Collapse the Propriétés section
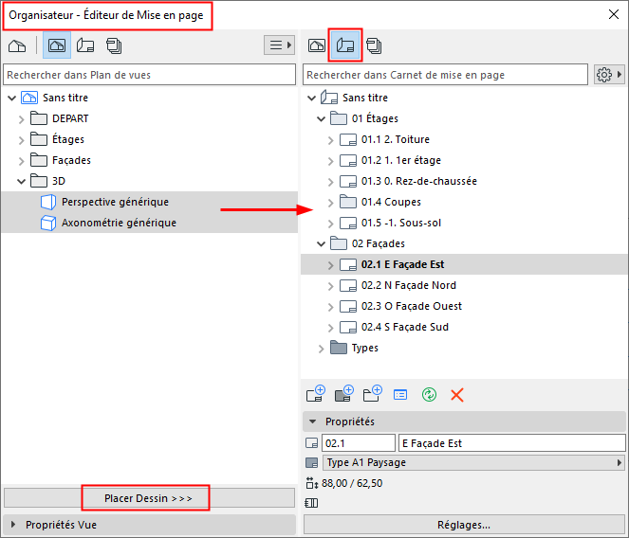 click(x=312, y=421)
